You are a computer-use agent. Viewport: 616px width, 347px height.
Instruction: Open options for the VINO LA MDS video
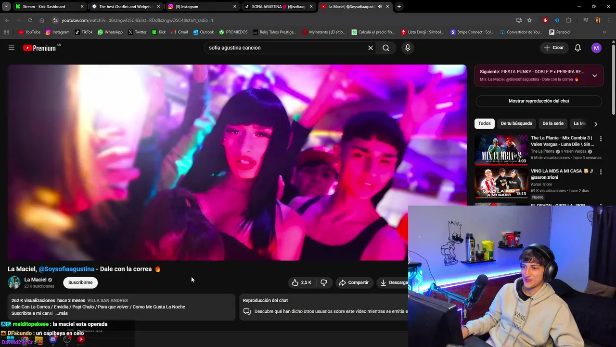pos(601,172)
